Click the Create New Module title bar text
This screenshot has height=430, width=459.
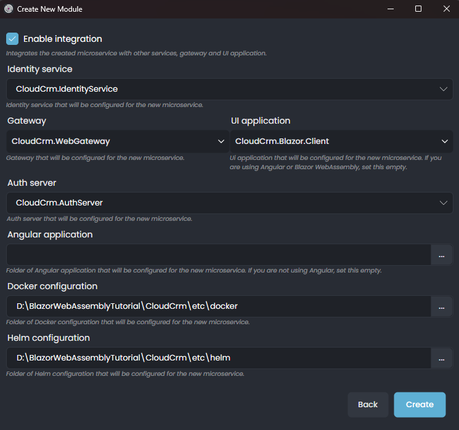coord(49,9)
